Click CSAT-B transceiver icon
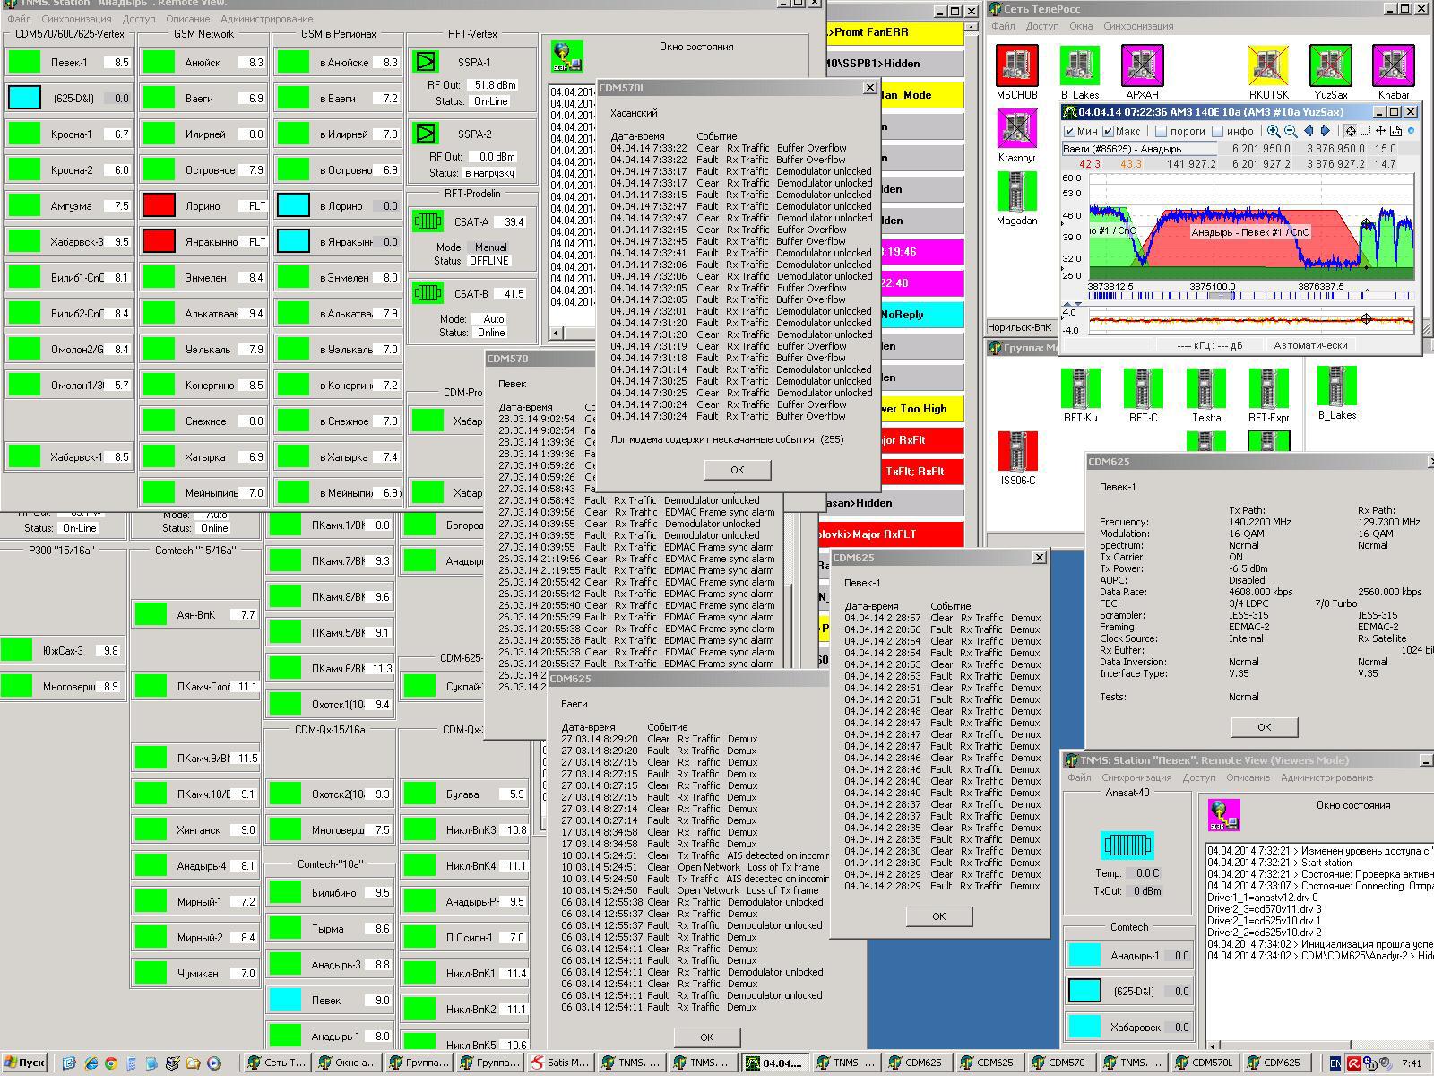Screen dimensions: 1434x1076 tap(428, 293)
